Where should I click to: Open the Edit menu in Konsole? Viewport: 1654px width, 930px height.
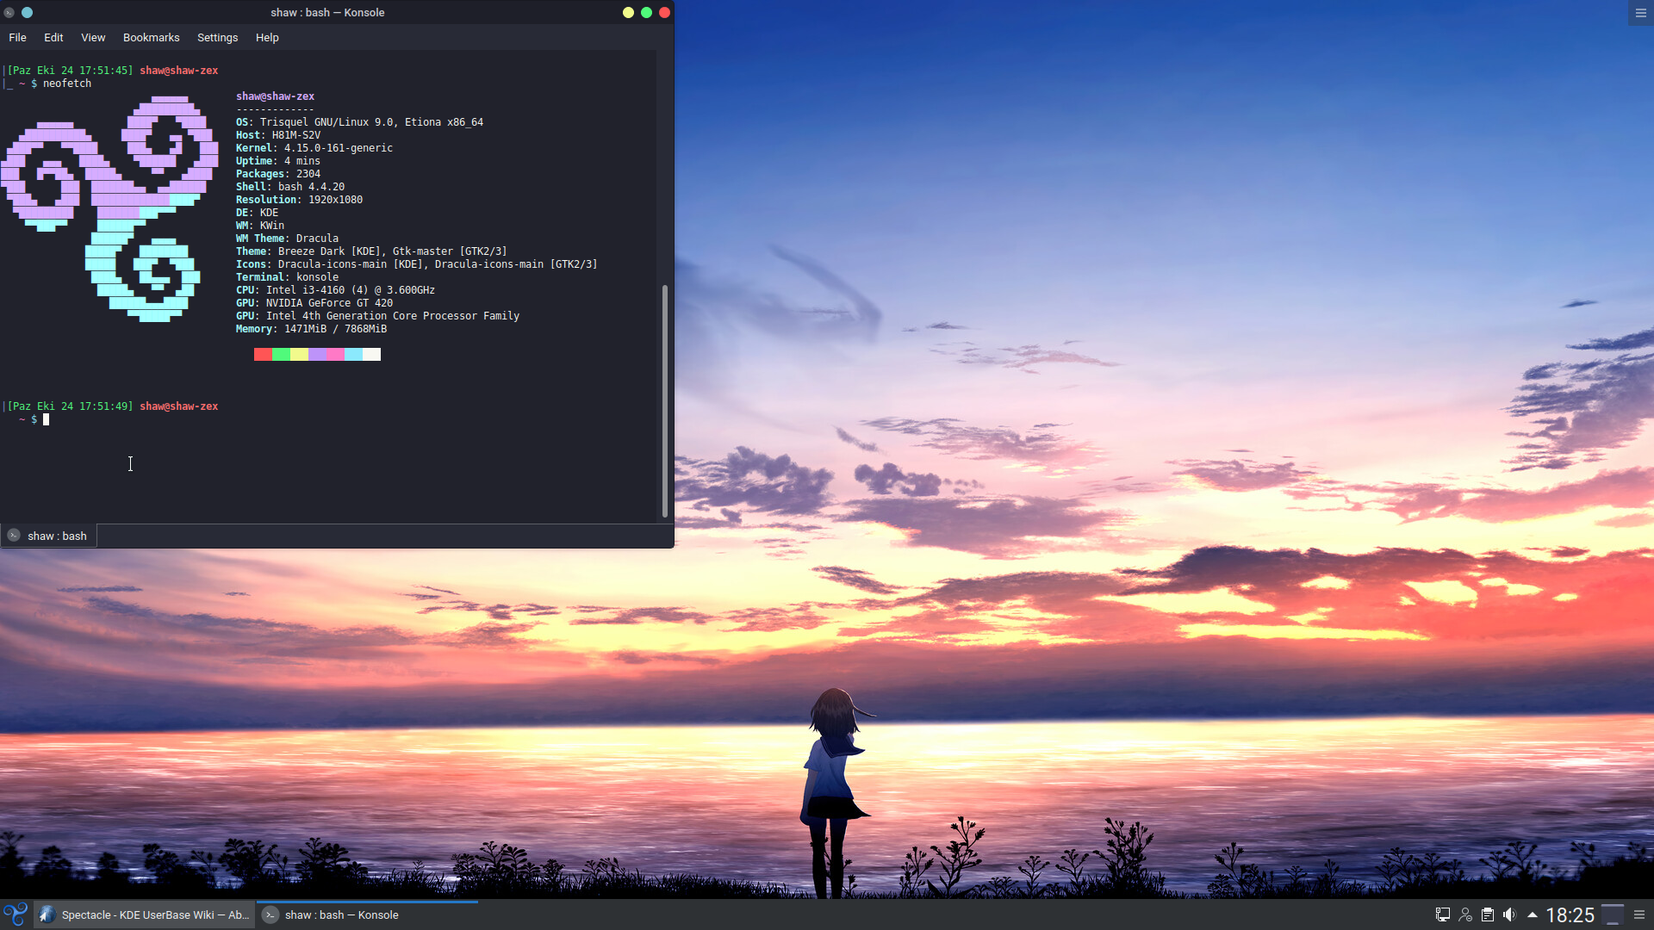(53, 38)
